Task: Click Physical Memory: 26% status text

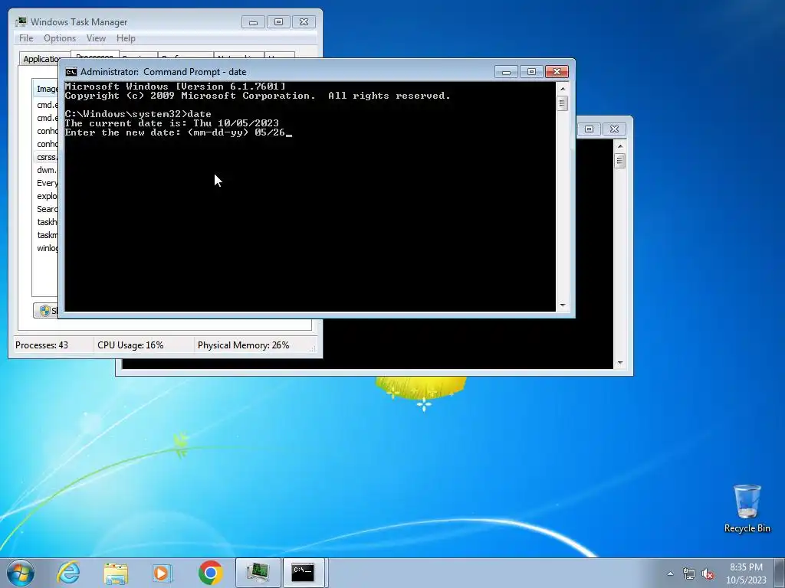Action: point(243,345)
